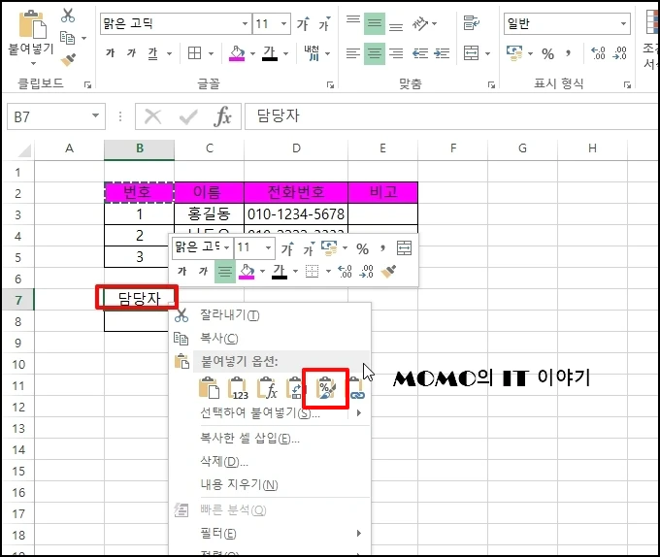The image size is (660, 557).
Task: Choose 내용 지우기 in the context menu
Action: point(270,484)
